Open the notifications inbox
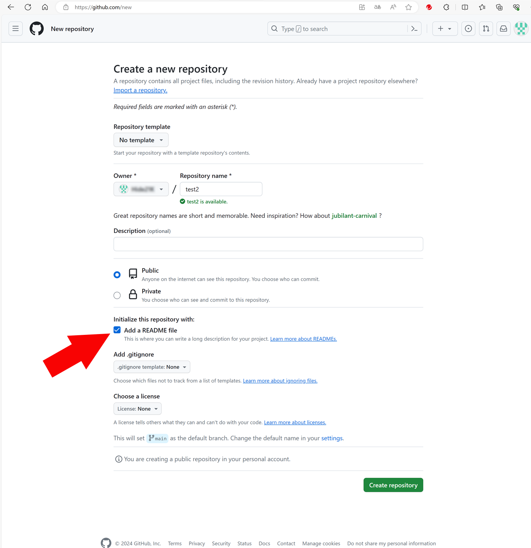 [503, 28]
